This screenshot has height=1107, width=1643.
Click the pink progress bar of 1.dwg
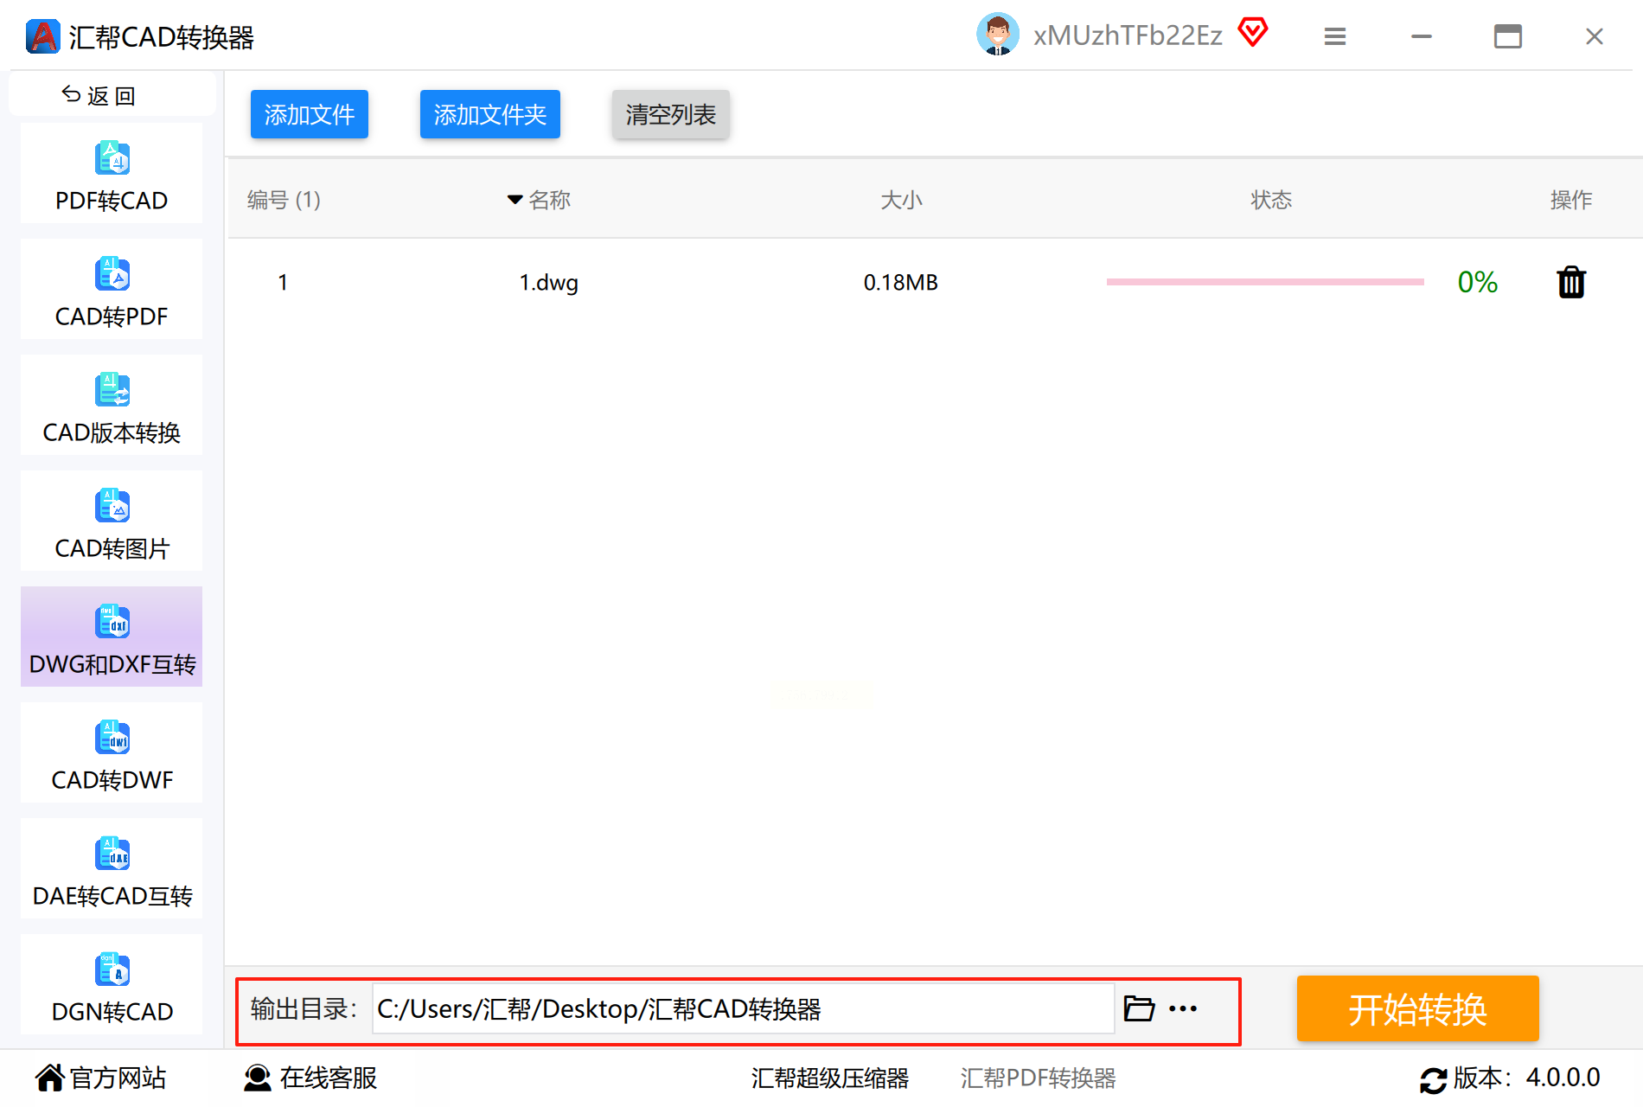click(1265, 282)
